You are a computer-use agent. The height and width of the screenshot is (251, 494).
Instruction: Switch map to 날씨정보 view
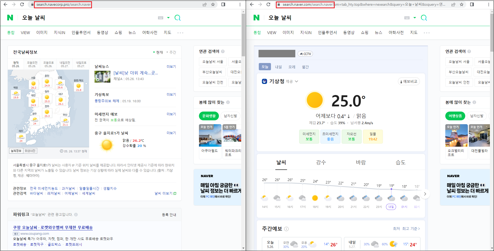point(16,151)
